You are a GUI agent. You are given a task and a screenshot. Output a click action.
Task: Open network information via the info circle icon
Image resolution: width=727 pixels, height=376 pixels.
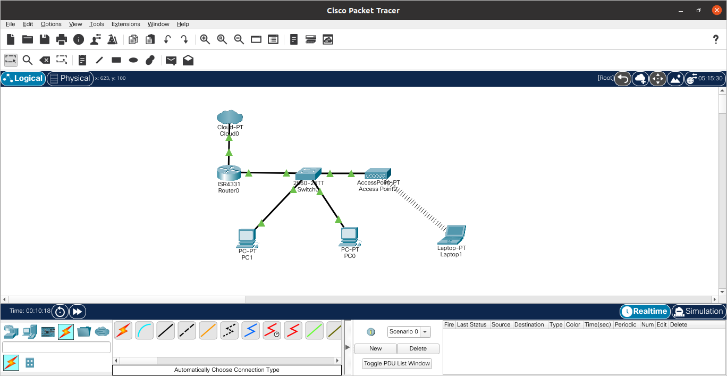click(79, 39)
